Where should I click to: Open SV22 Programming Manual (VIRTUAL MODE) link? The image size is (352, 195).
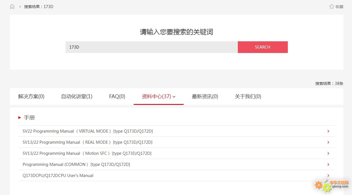click(x=88, y=131)
